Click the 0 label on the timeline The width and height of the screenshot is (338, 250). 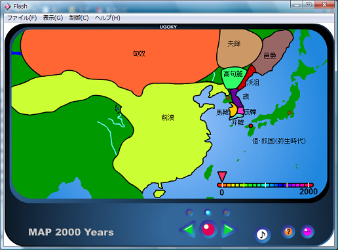tap(221, 192)
